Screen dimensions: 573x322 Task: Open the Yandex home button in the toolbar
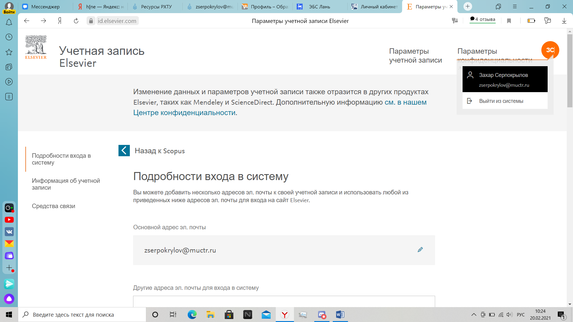(60, 21)
